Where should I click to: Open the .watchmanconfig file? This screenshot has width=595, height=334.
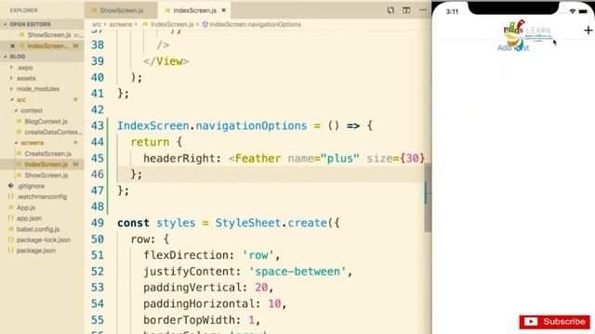point(42,197)
